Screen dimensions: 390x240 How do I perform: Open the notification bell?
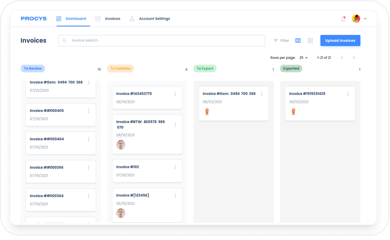(x=343, y=19)
